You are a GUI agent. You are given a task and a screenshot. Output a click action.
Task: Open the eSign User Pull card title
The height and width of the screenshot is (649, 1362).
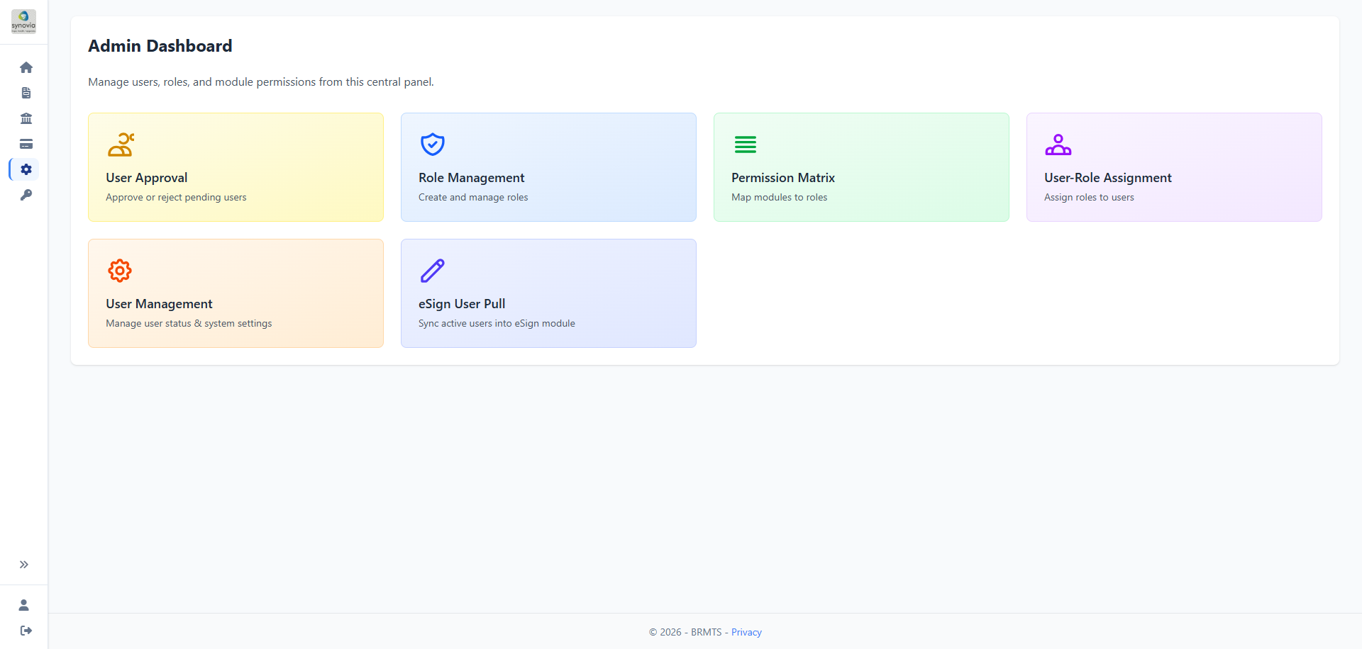coord(462,304)
